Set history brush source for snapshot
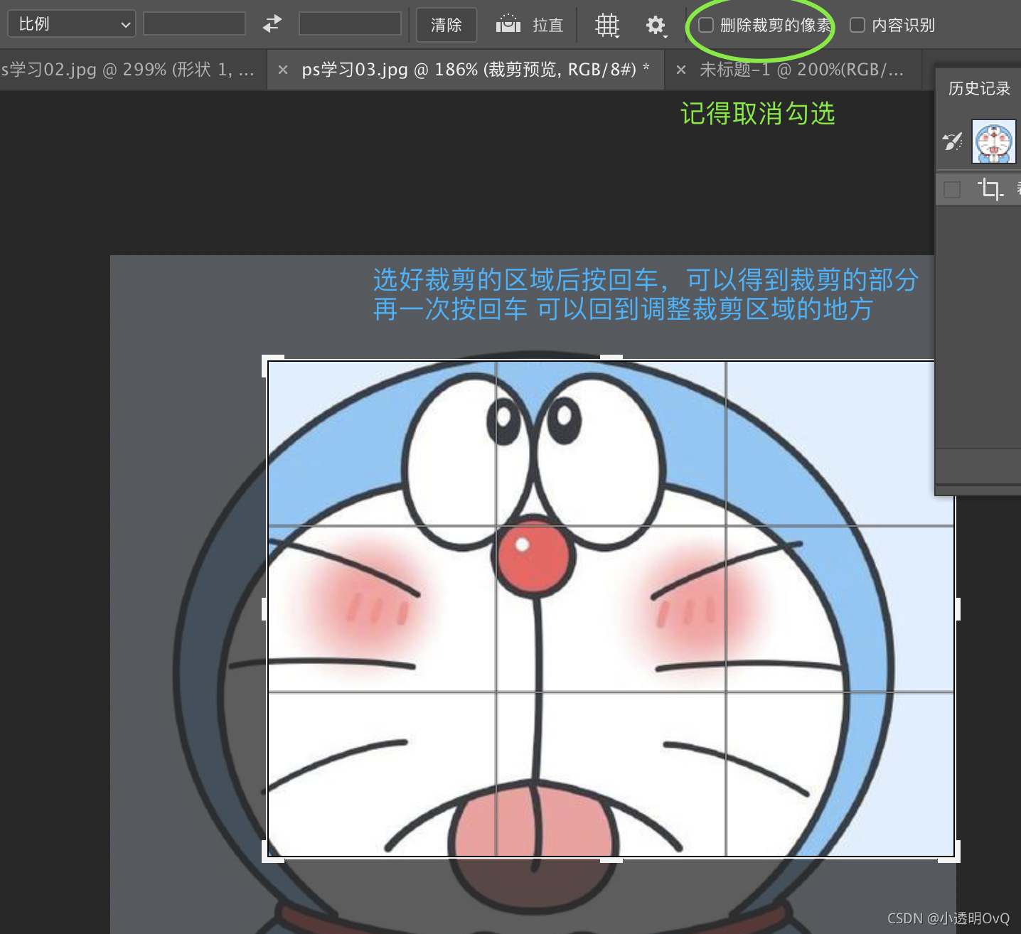The height and width of the screenshot is (934, 1021). 953,141
